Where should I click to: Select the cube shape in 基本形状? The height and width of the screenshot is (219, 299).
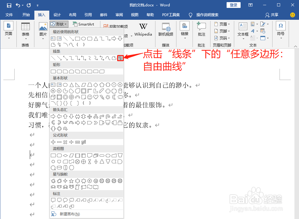pos(53,97)
